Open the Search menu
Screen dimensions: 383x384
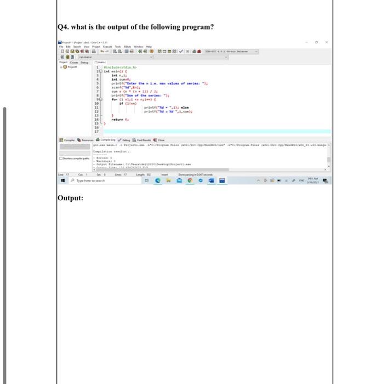click(x=77, y=47)
